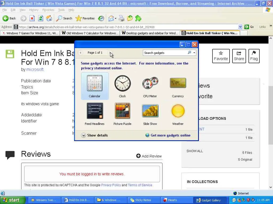Click the Flag button on archive page
Viewport: 273px width, 204px height.
tap(254, 56)
